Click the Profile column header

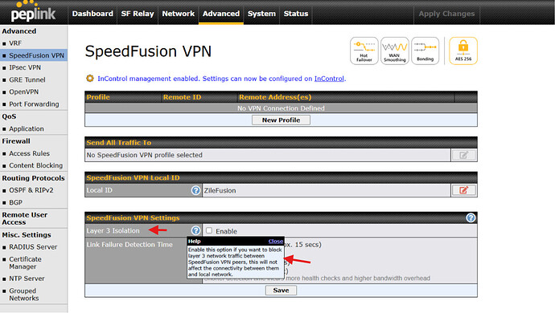(98, 97)
